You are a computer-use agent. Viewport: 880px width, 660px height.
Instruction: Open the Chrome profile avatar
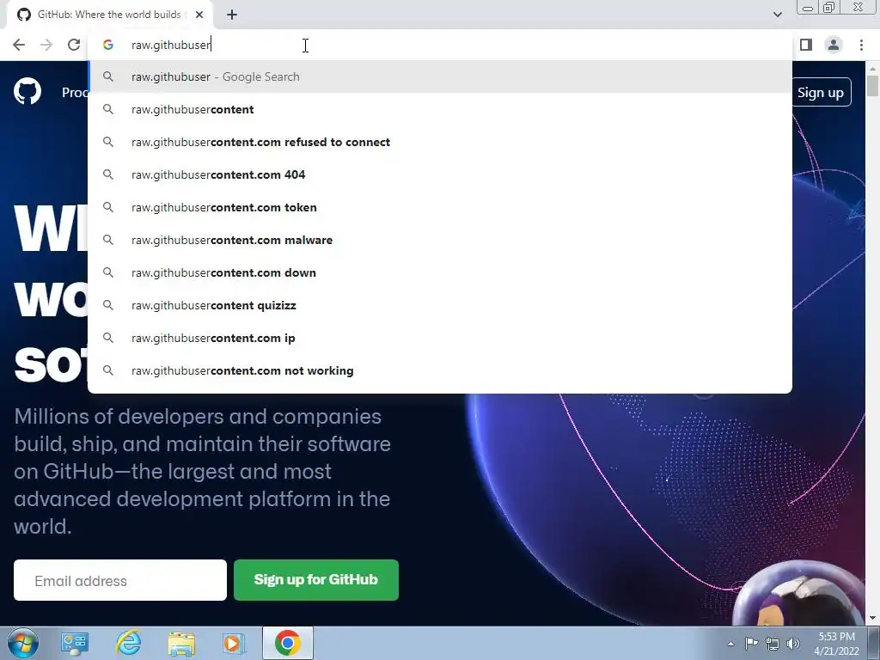(834, 45)
